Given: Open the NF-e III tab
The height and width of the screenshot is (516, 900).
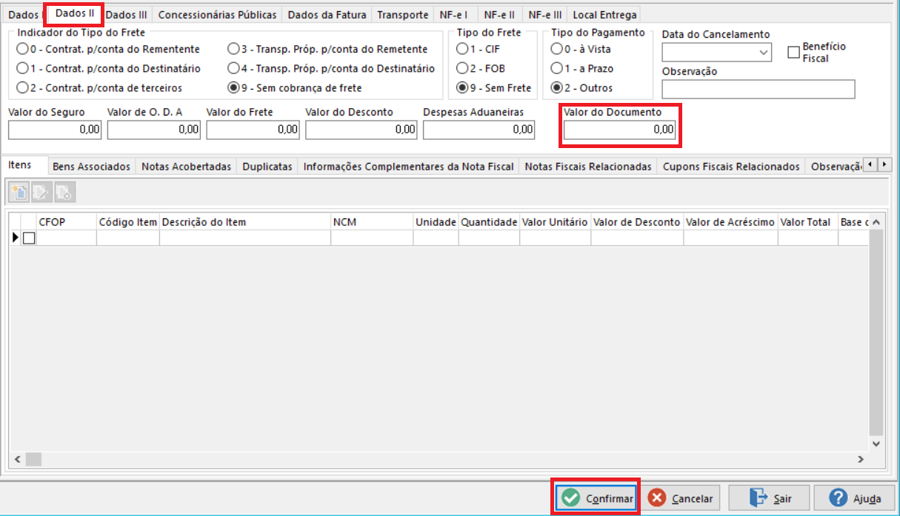Looking at the screenshot, I should point(544,15).
